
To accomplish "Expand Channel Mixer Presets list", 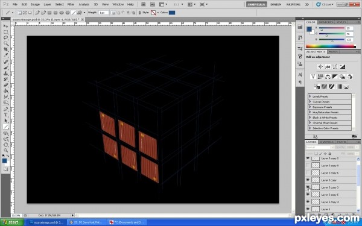I will click(x=310, y=123).
